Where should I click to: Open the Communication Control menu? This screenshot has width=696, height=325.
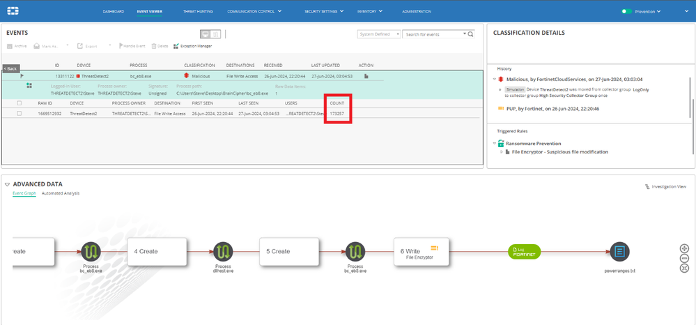(254, 11)
